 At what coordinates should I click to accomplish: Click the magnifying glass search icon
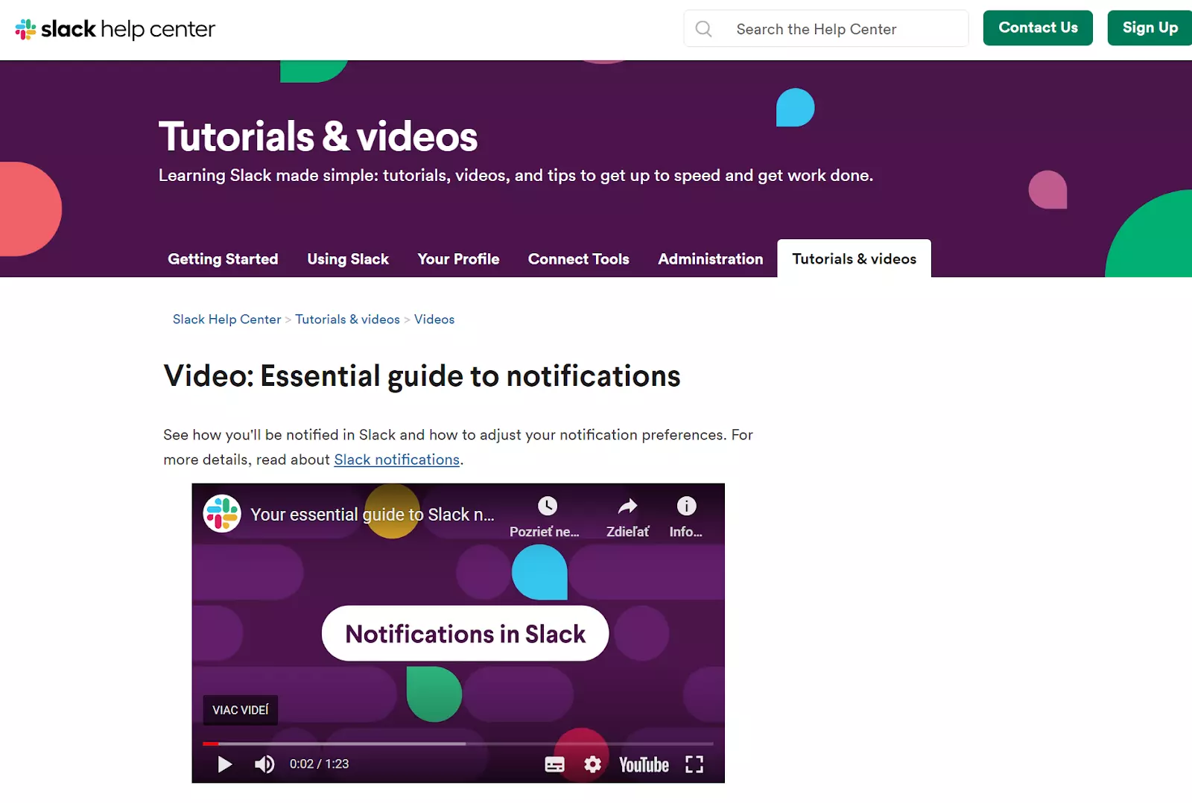tap(703, 28)
